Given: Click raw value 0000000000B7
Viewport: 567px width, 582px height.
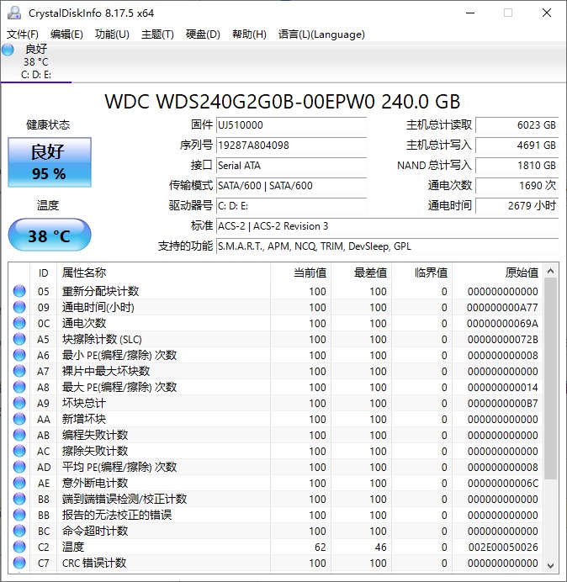Looking at the screenshot, I should pos(503,404).
